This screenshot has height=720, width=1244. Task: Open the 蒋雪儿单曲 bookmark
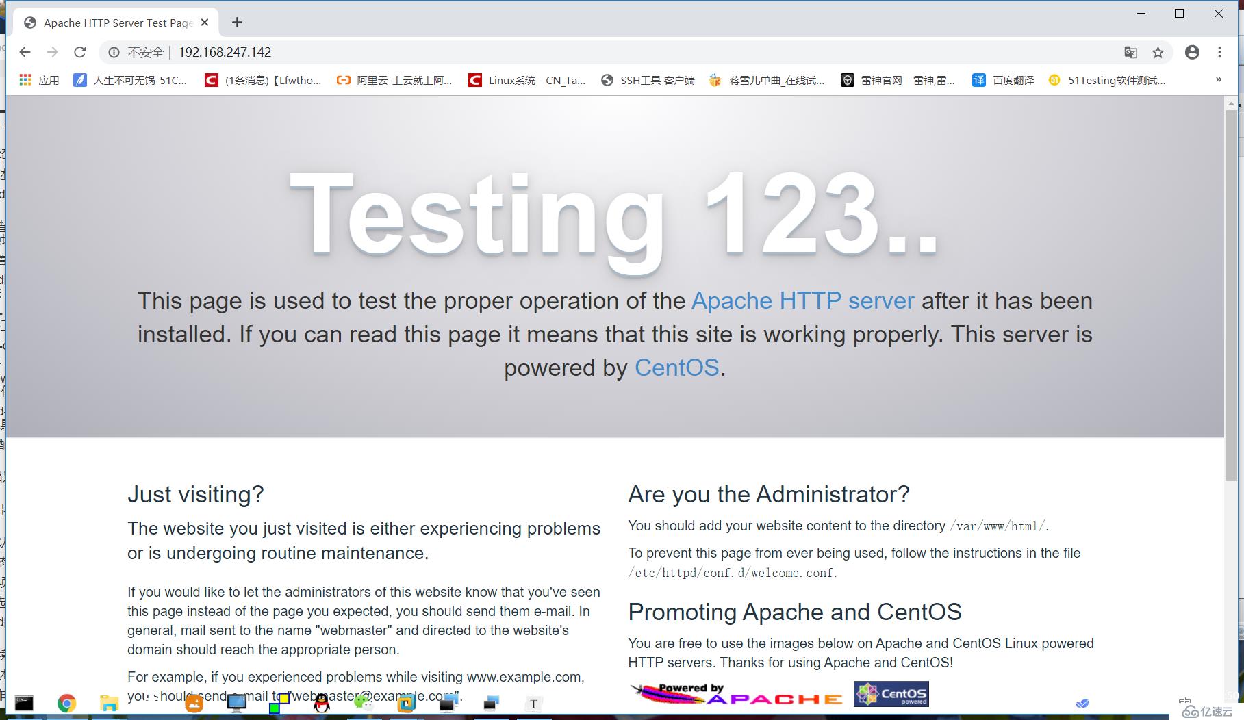tap(767, 80)
